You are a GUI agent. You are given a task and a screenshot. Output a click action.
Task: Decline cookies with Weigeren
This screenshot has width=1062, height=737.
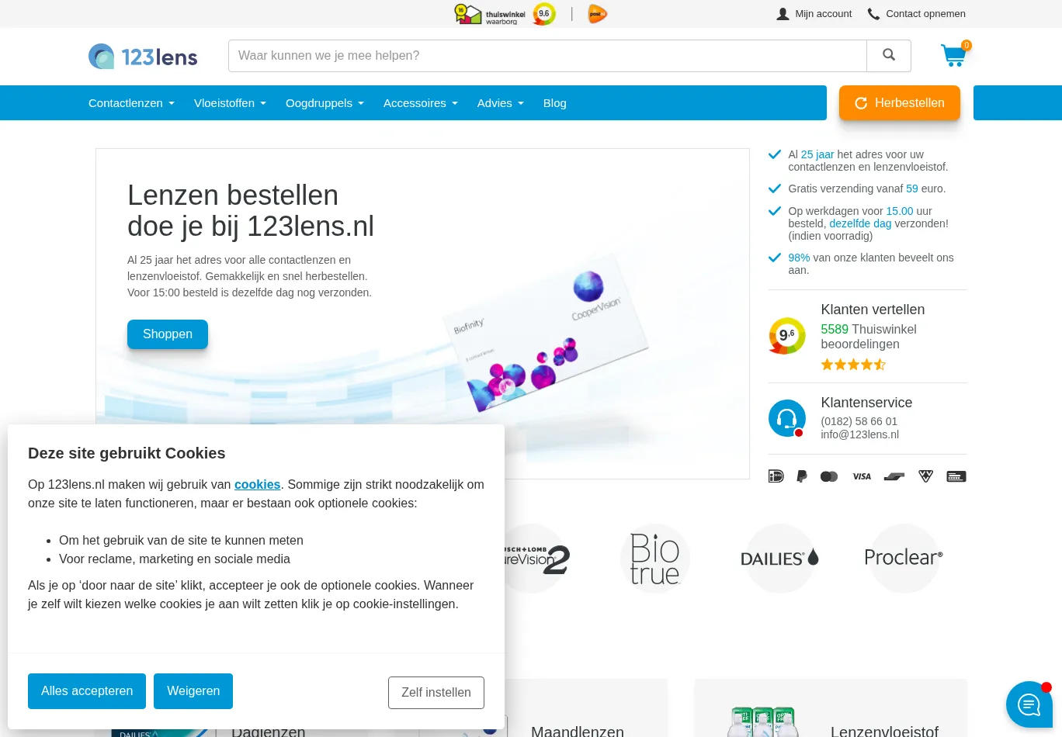193,691
